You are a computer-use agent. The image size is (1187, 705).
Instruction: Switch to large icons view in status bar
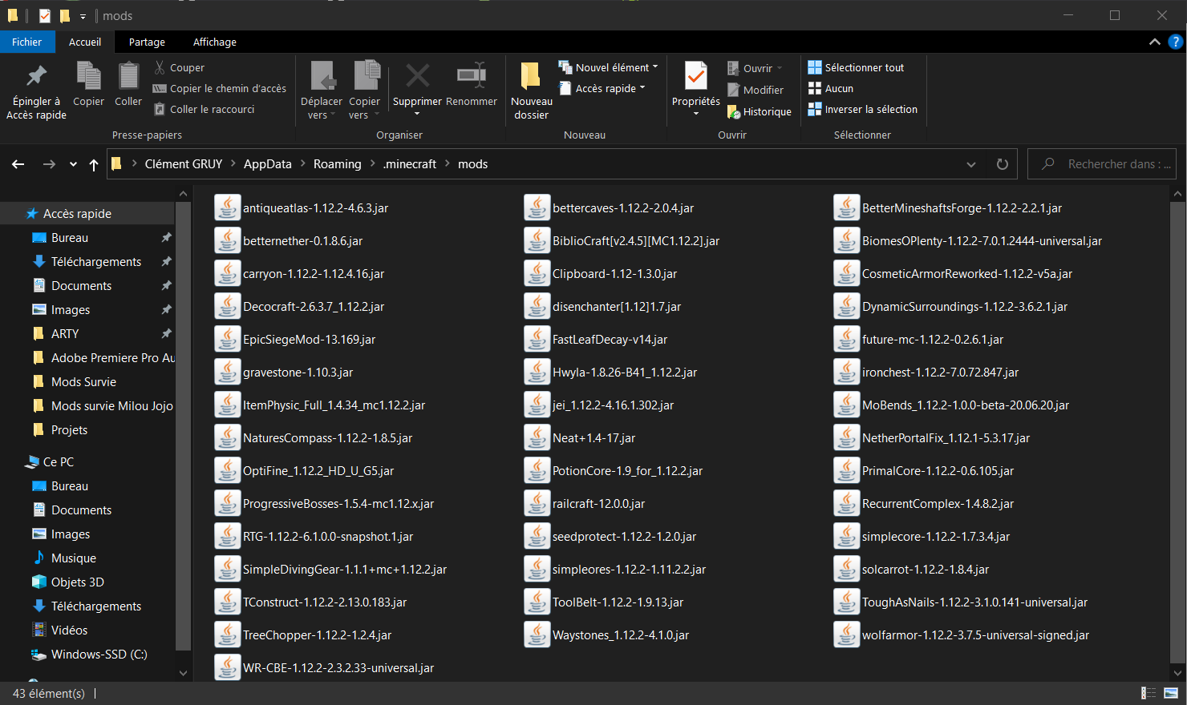1171,693
